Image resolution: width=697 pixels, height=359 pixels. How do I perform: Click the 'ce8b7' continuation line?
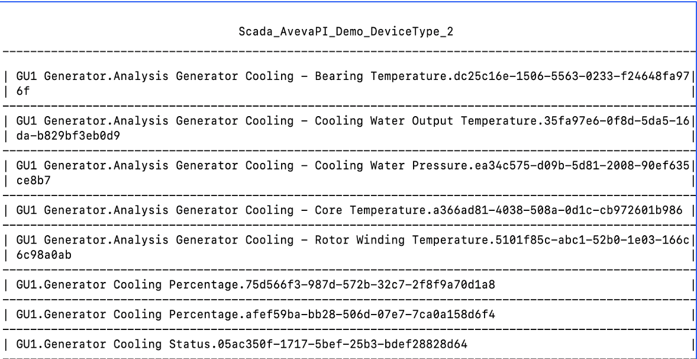(x=33, y=181)
